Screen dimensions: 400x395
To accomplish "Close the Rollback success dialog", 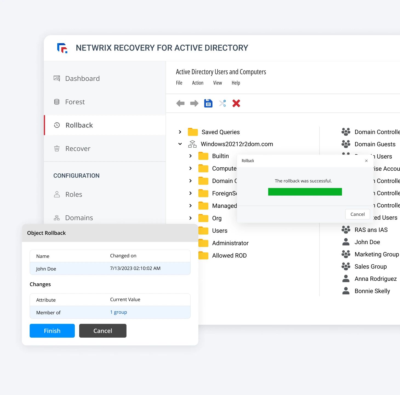I will click(x=366, y=161).
